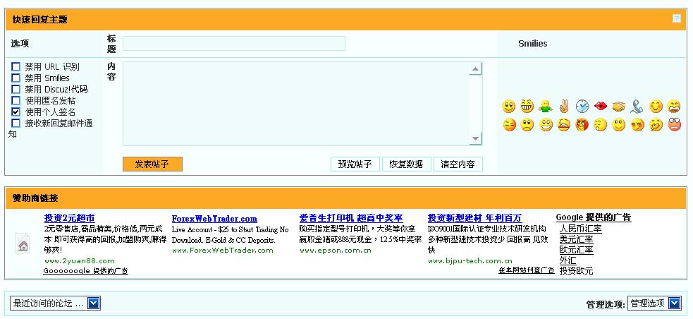
Task: Check the 禁用 URL 识别 option
Action: (16, 66)
